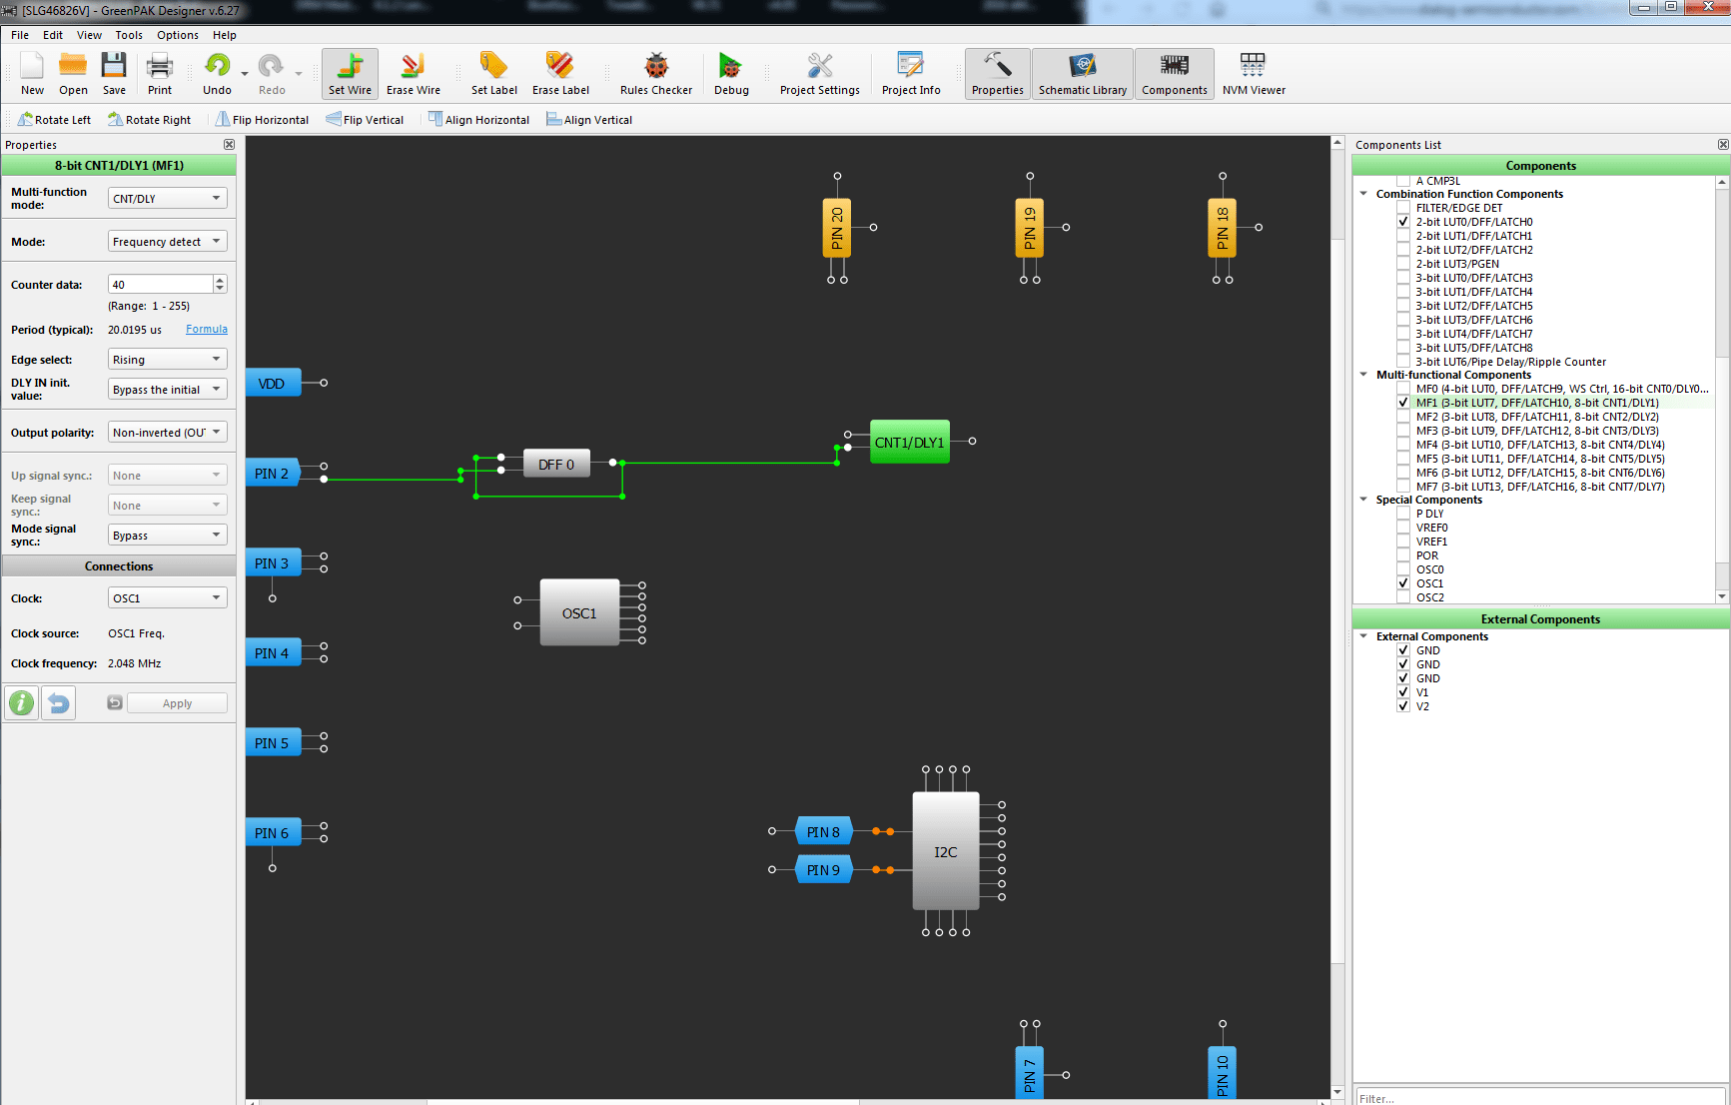Click the Open project toolbar icon

pos(73,73)
